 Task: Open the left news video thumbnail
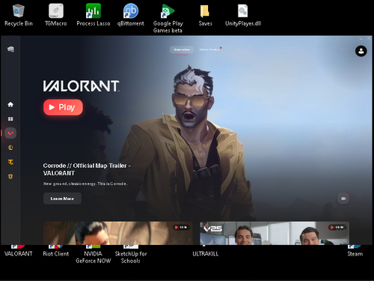118,233
